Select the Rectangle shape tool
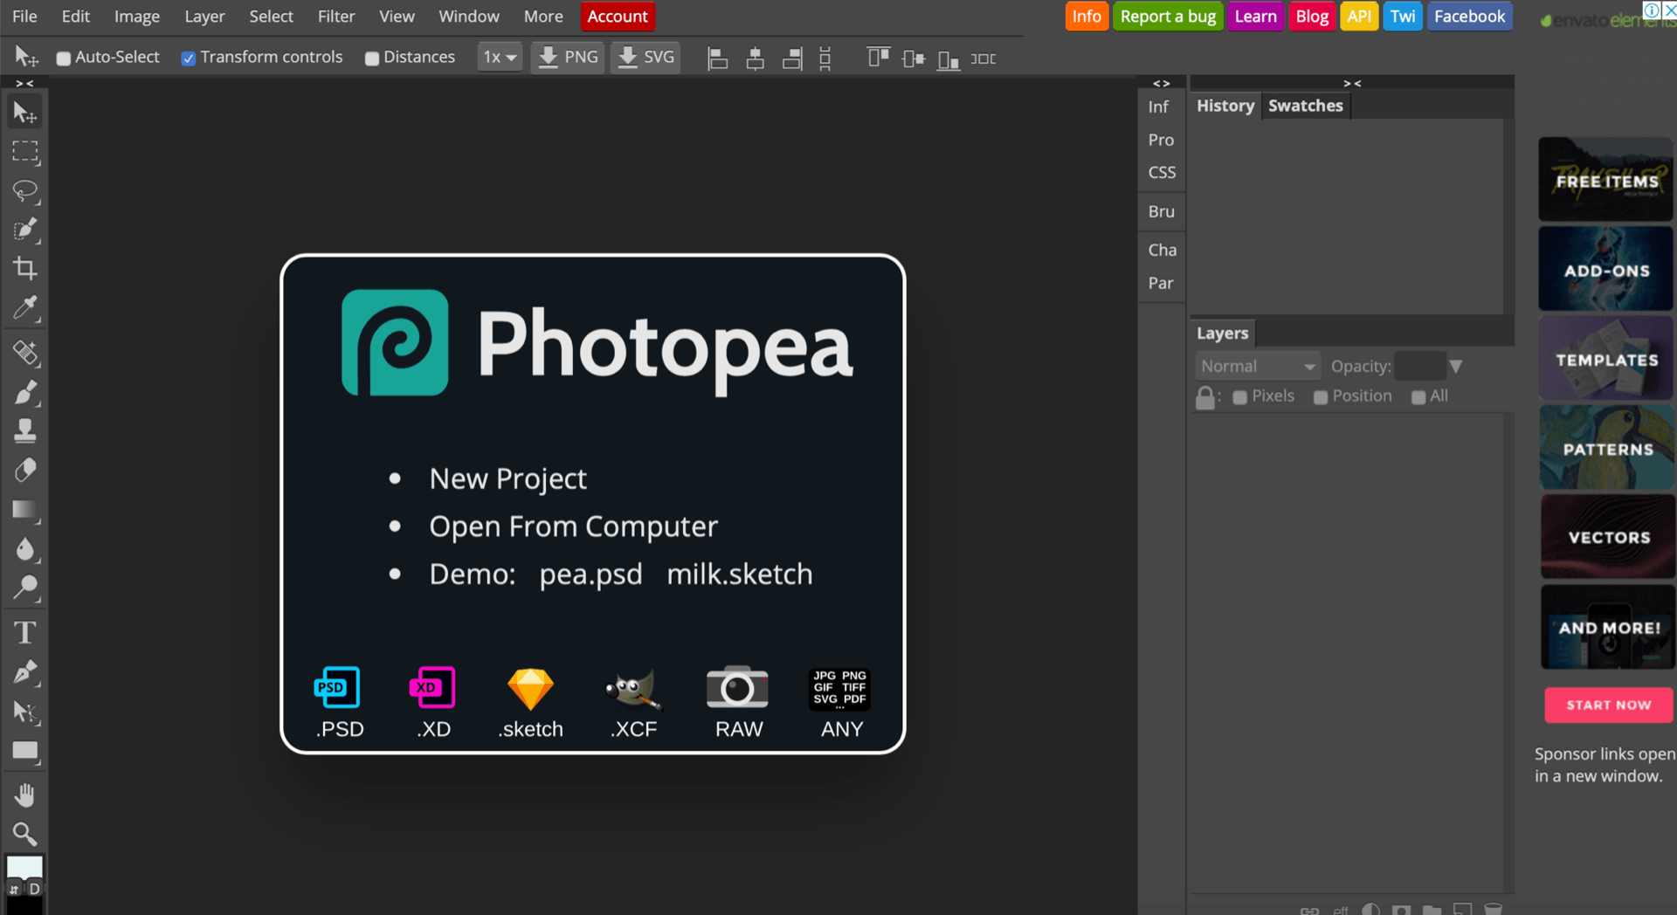Viewport: 1677px width, 915px height. pos(25,751)
